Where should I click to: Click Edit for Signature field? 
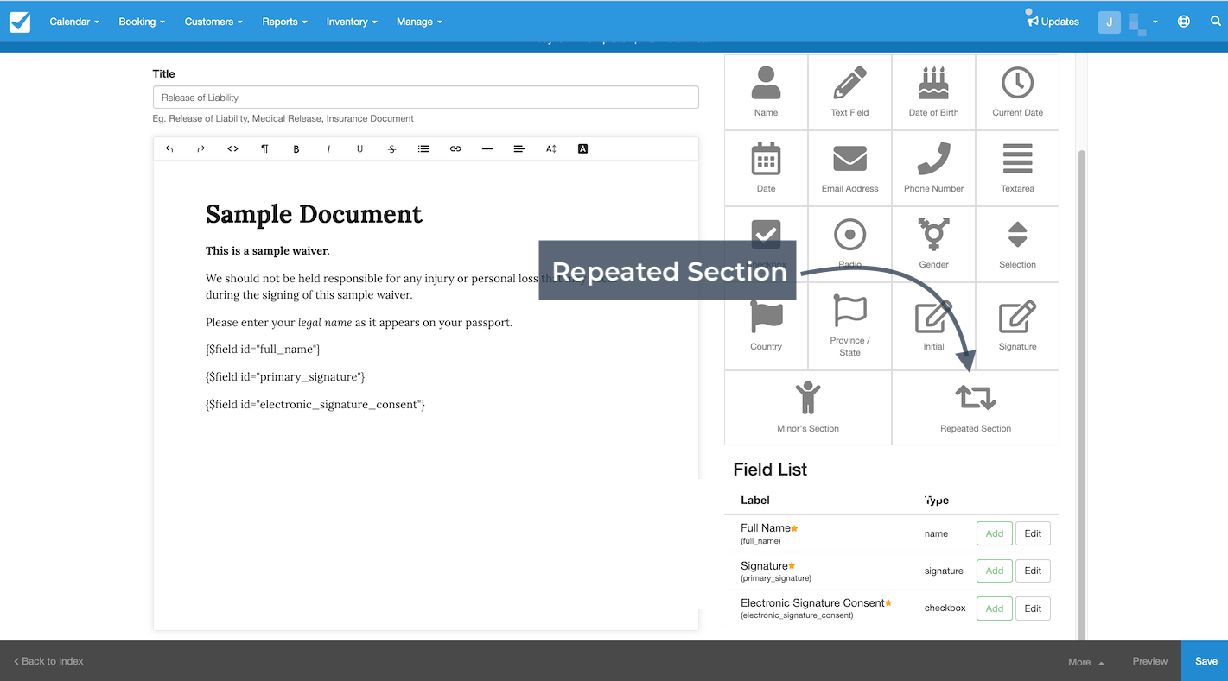tap(1033, 571)
